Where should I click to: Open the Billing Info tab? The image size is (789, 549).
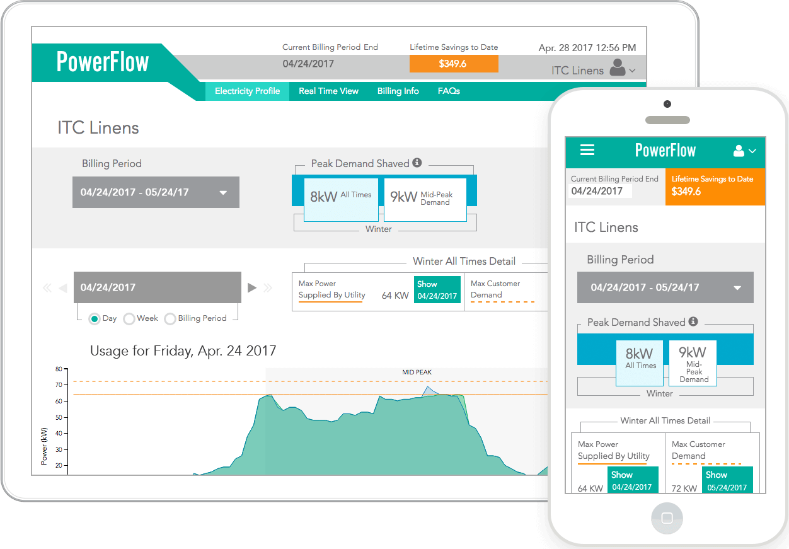click(398, 91)
